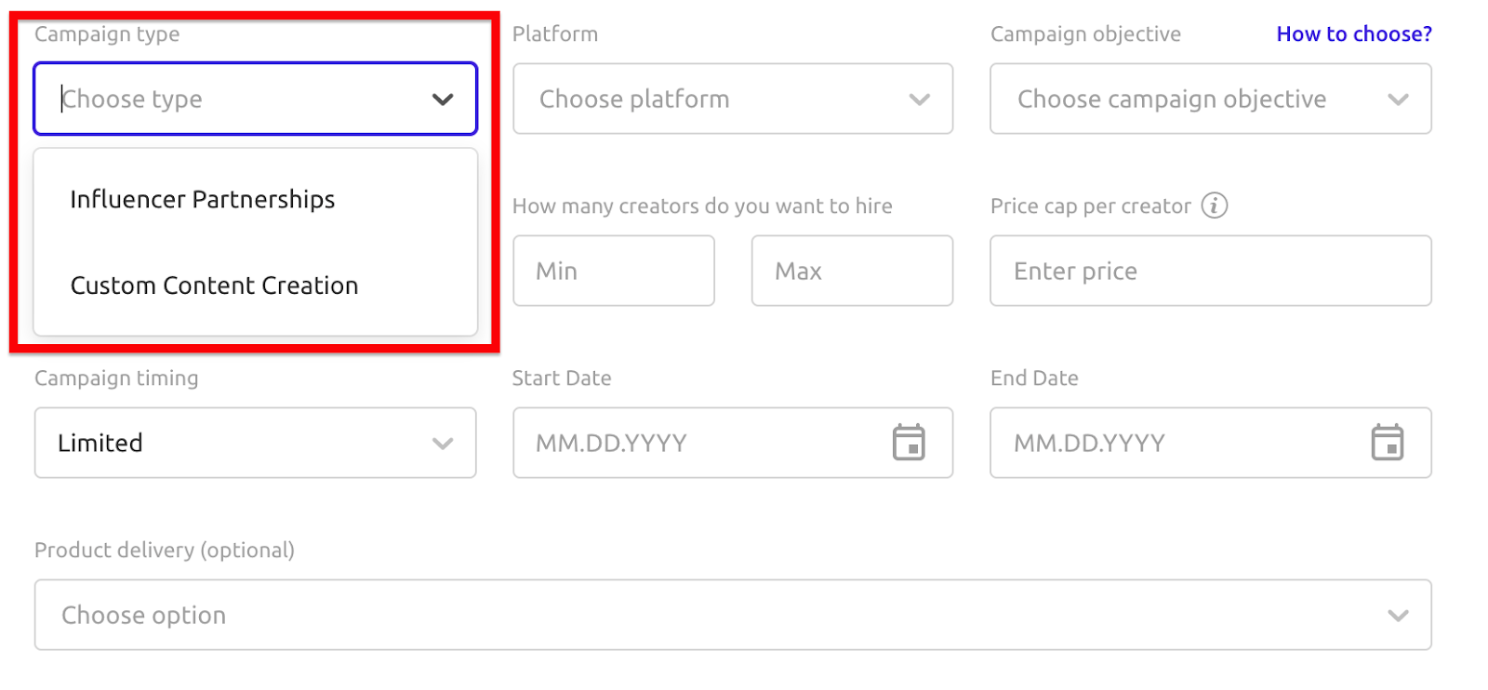Click the Start Date MM.DD.YYYY field
This screenshot has width=1488, height=690.
[733, 443]
